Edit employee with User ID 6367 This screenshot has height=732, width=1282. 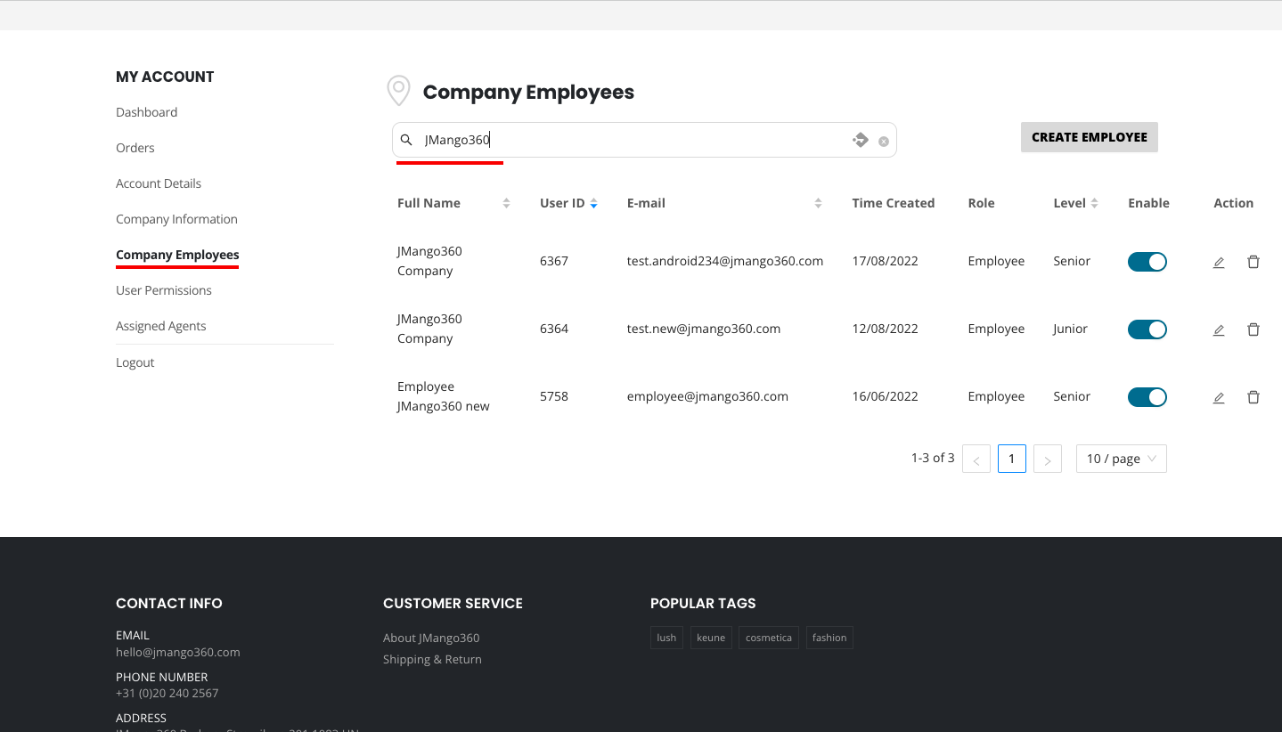pos(1218,262)
